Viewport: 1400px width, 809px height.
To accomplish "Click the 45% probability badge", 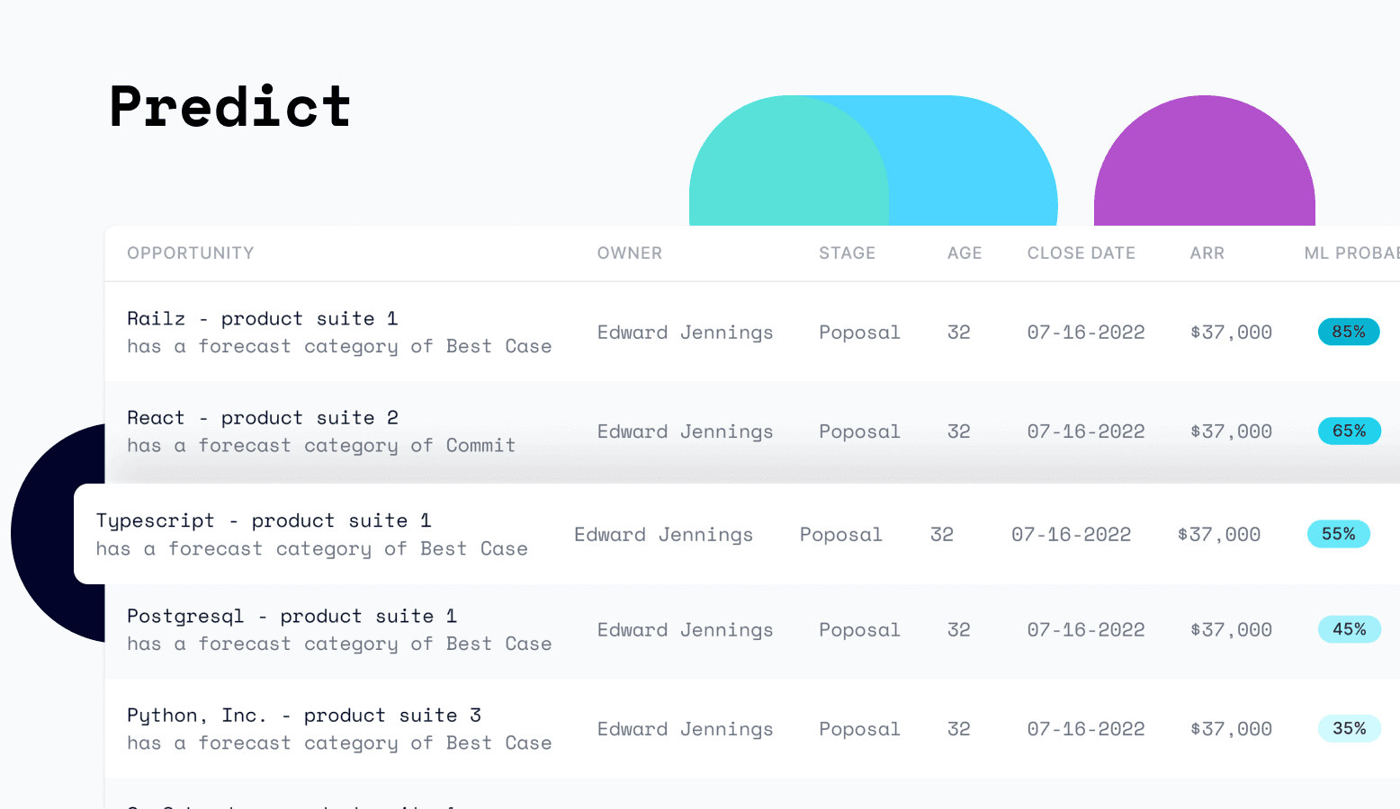I will pos(1349,629).
